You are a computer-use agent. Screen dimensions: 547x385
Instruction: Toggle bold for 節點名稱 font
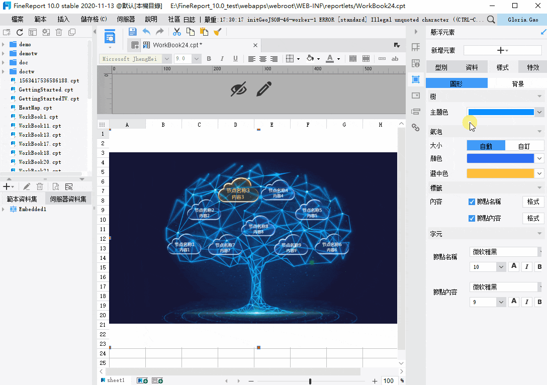coord(539,267)
